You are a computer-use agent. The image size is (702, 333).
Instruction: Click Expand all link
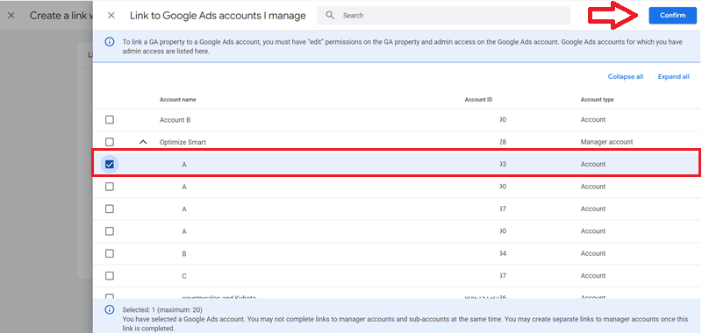673,76
